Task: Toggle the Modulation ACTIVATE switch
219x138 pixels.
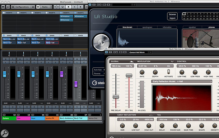Action: click(x=168, y=72)
